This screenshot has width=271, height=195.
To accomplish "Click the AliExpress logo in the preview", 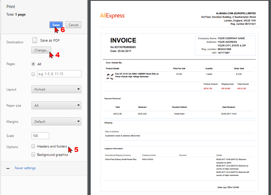I will click(x=113, y=16).
